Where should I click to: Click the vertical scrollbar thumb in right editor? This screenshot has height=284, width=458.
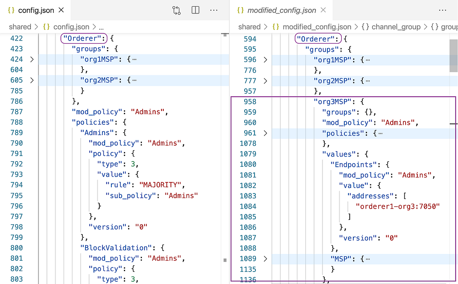(x=454, y=55)
